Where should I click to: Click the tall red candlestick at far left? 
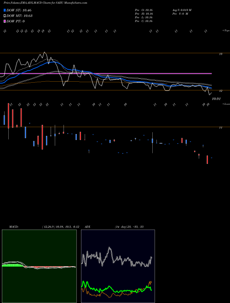click(8, 116)
